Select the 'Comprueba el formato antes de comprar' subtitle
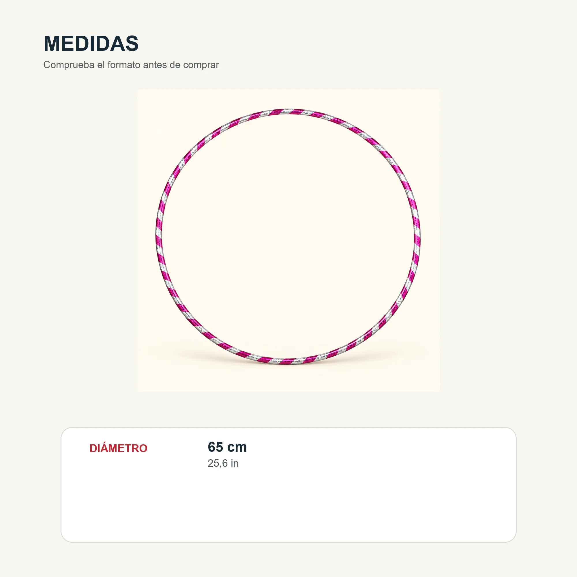577x577 pixels. [131, 65]
